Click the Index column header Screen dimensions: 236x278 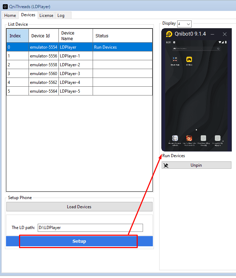[x=18, y=36]
